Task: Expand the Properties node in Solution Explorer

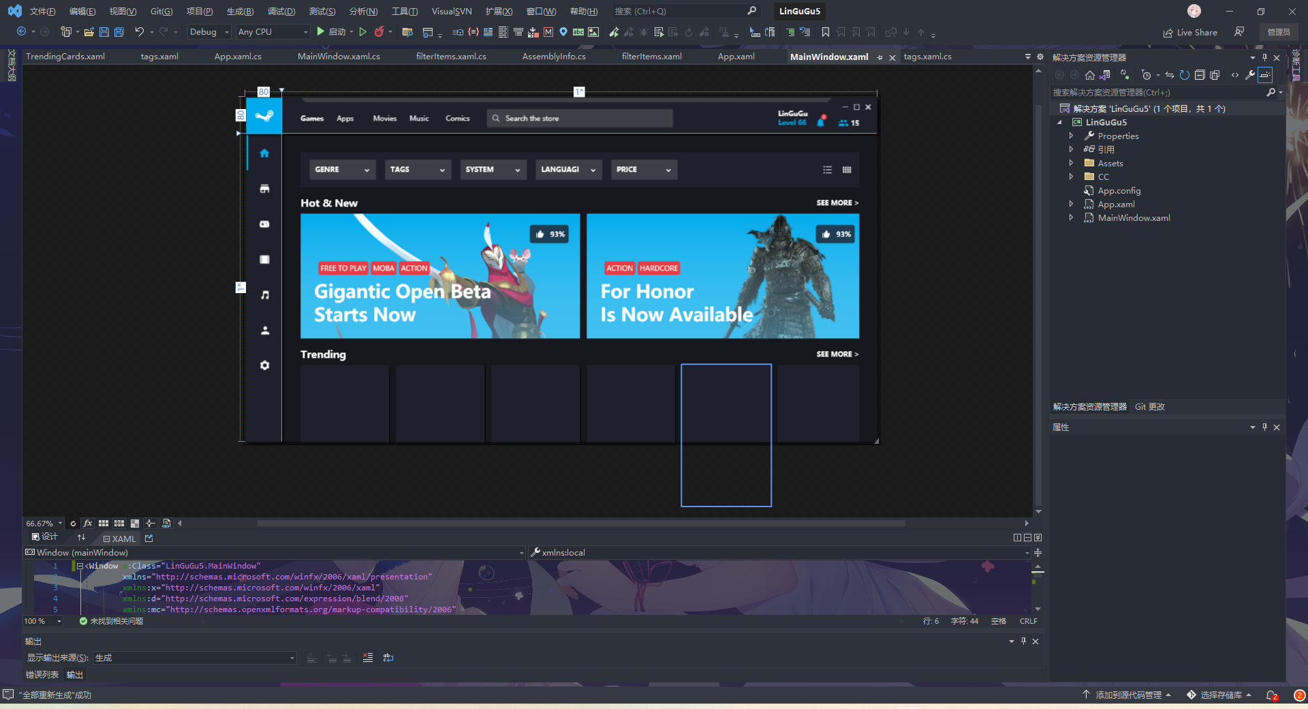Action: point(1071,136)
